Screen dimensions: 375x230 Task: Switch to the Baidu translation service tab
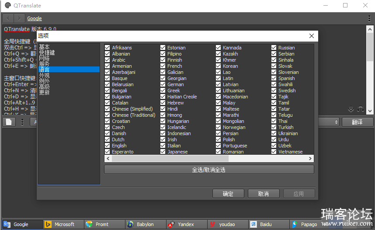[269, 224]
